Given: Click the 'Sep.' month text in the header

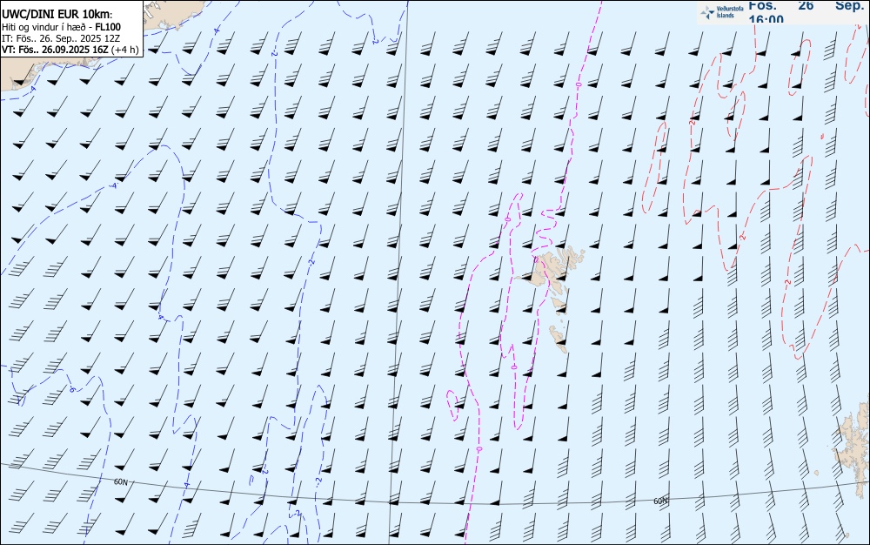Looking at the screenshot, I should click(x=850, y=5).
